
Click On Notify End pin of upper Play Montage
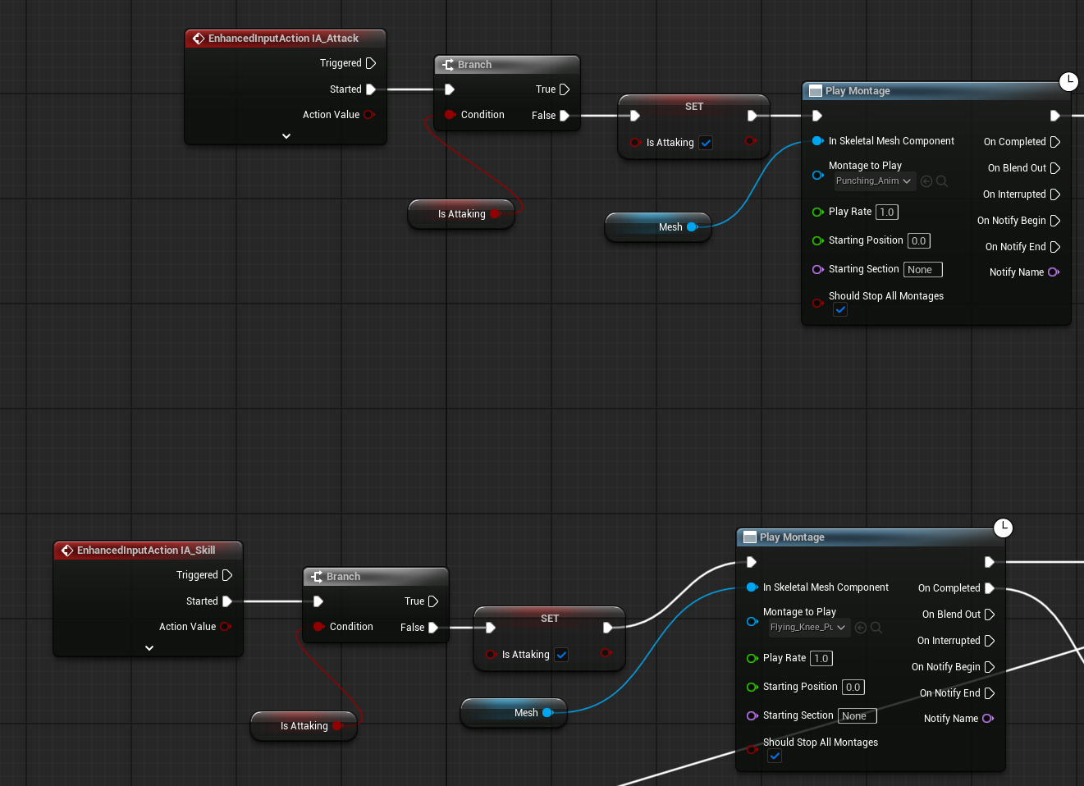click(1055, 247)
